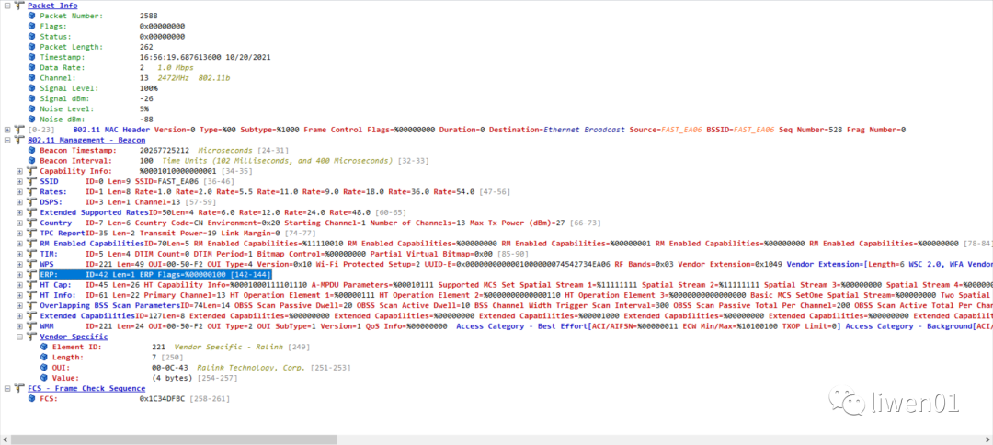993x445 pixels.
Task: Click the tree icon beside SSID
Action: point(31,181)
